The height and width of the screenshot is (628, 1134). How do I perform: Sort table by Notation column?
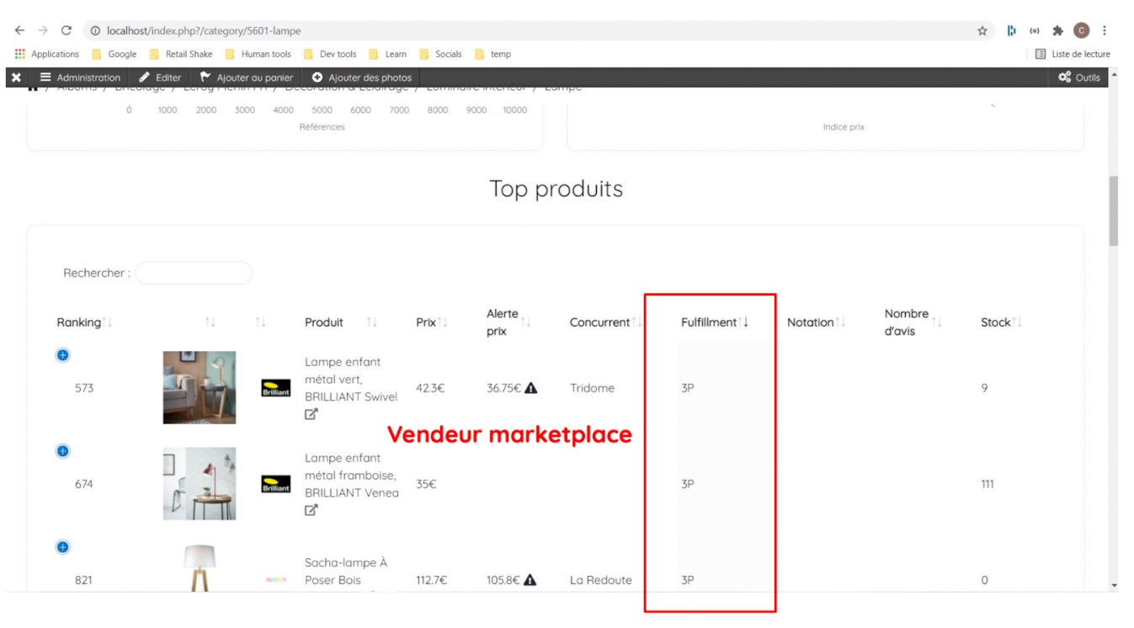pyautogui.click(x=817, y=322)
